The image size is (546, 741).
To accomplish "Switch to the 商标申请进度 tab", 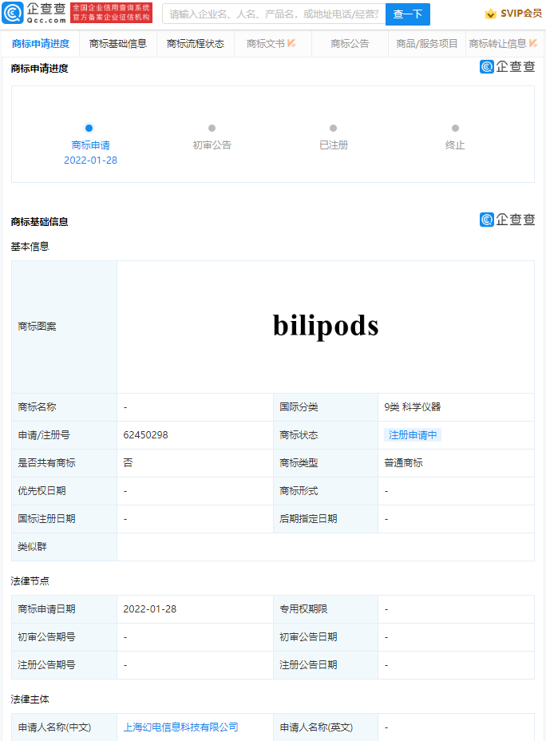I will tap(41, 43).
